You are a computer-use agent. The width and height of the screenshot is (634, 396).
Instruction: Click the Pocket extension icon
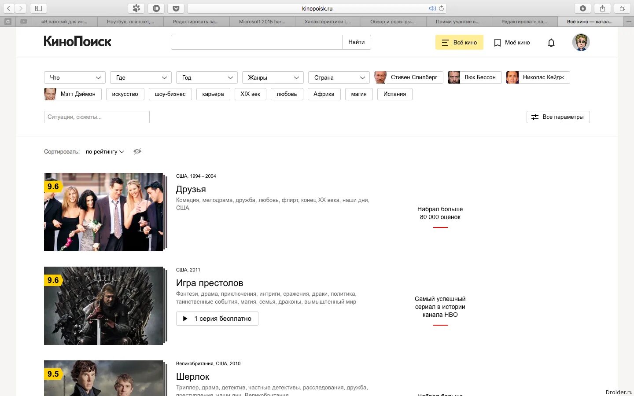pos(176,8)
